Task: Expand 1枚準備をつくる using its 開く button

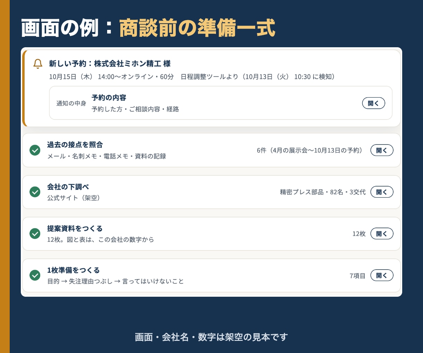Action: click(382, 276)
